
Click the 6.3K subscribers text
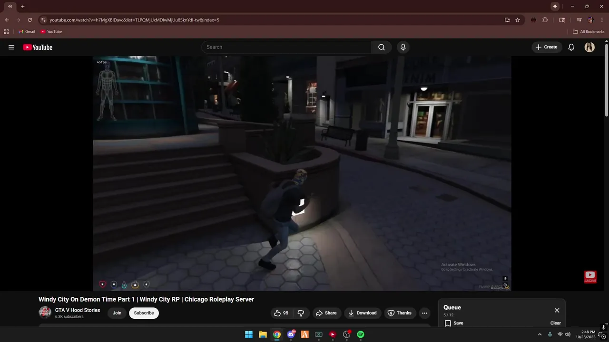[x=69, y=317]
